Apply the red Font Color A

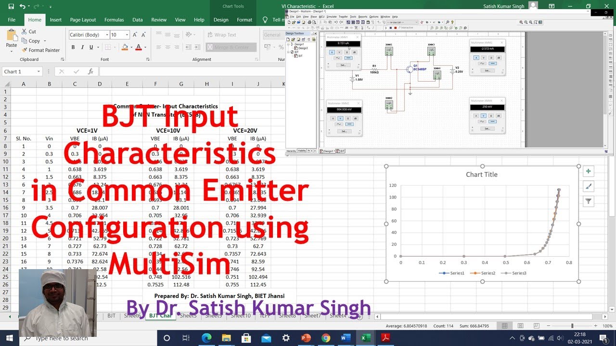139,47
